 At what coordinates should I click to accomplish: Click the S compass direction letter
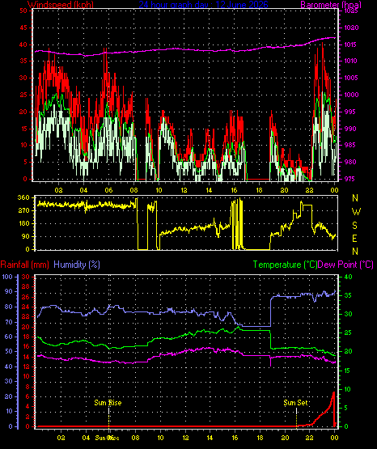pyautogui.click(x=354, y=226)
